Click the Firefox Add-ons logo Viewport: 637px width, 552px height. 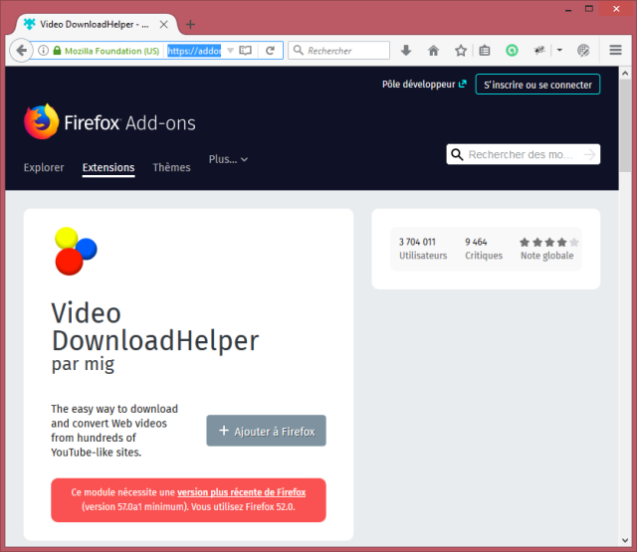(x=109, y=121)
